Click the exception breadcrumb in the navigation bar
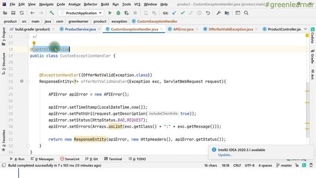Viewport: 316px width, 178px height. tap(119, 21)
